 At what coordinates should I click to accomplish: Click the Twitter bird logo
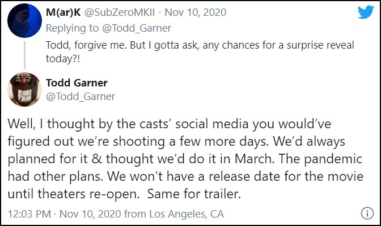click(365, 13)
